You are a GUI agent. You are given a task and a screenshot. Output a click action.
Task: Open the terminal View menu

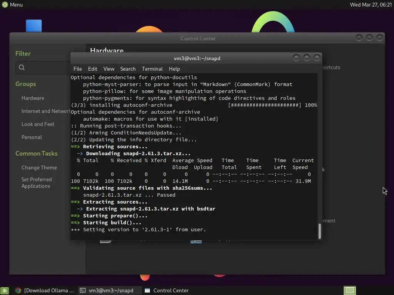pos(109,69)
